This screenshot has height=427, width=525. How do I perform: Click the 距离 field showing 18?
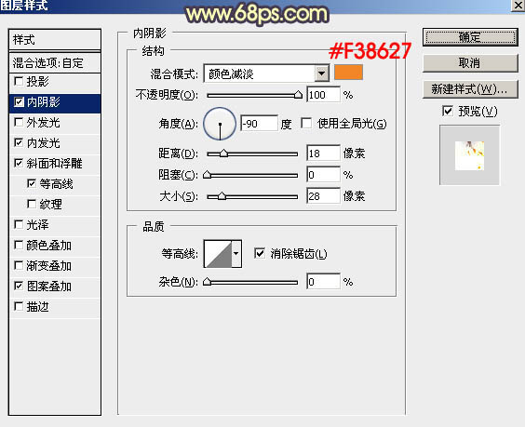point(323,153)
